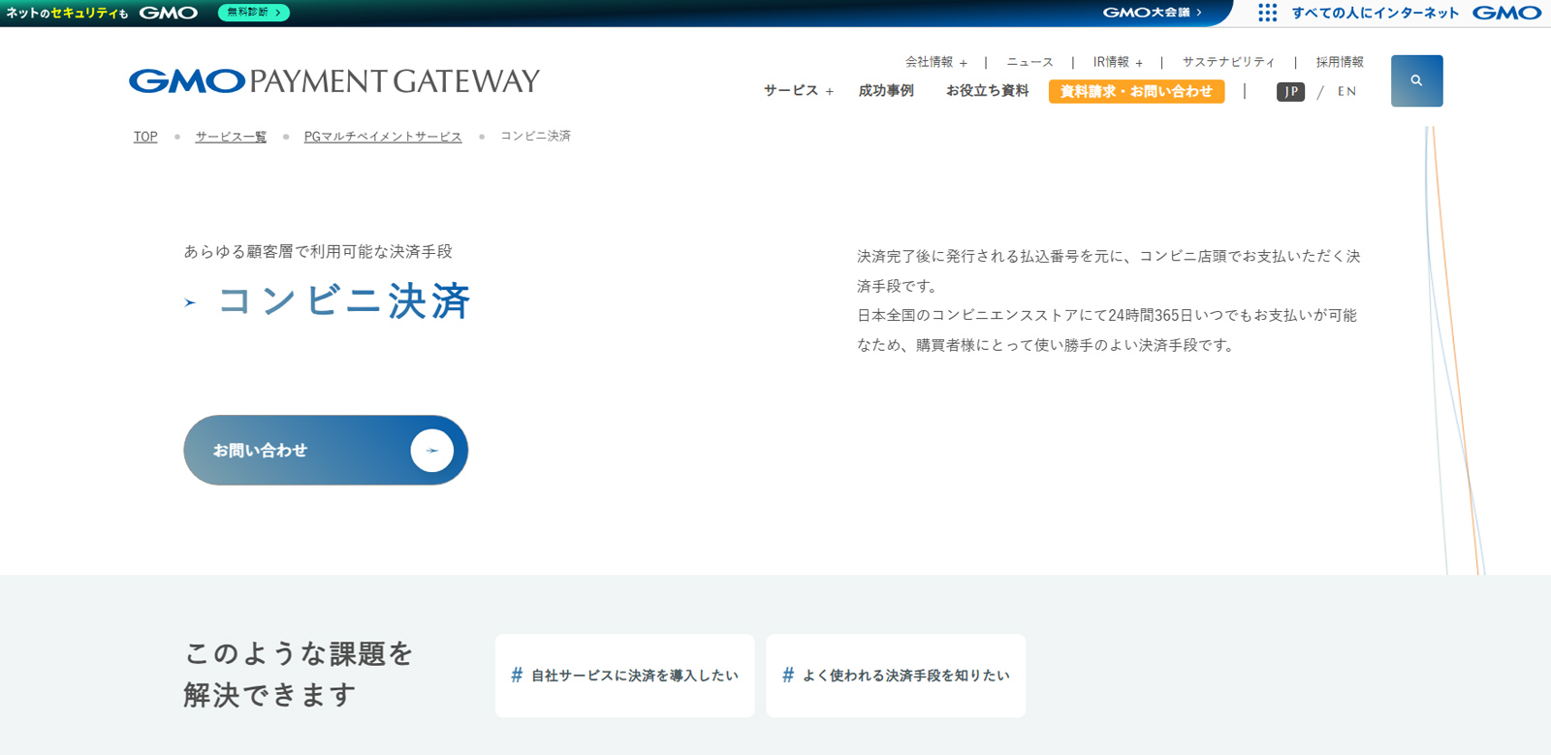The width and height of the screenshot is (1551, 755).
Task: Click the あらゆる顧客層で利用可能な決済手段 subtitle
Action: 318,251
